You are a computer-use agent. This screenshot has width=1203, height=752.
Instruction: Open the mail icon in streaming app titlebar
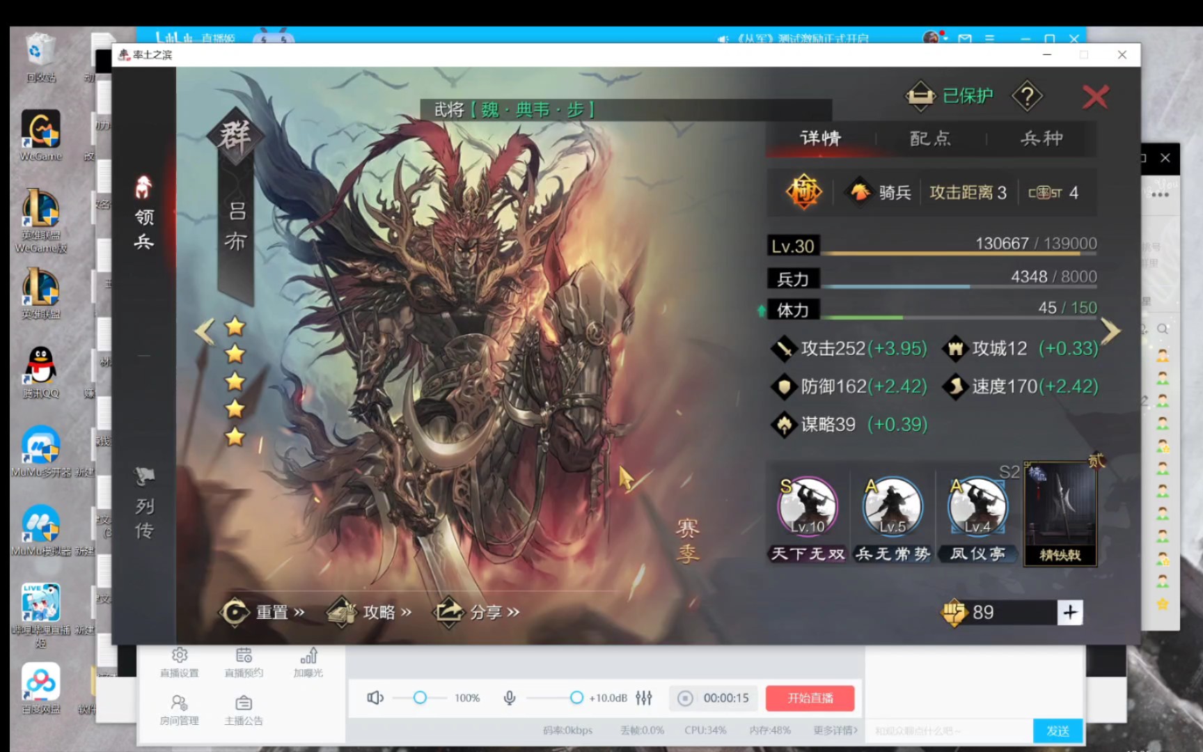(965, 38)
